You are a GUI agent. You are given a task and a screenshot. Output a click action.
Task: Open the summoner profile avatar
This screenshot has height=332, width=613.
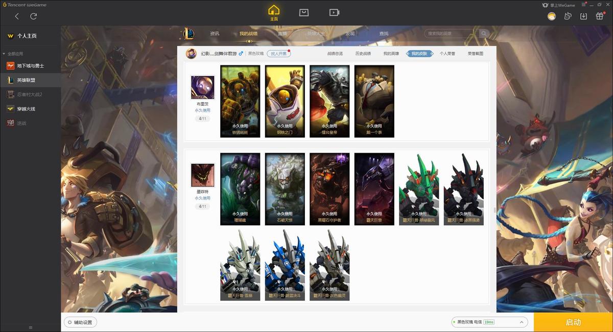[x=191, y=54]
